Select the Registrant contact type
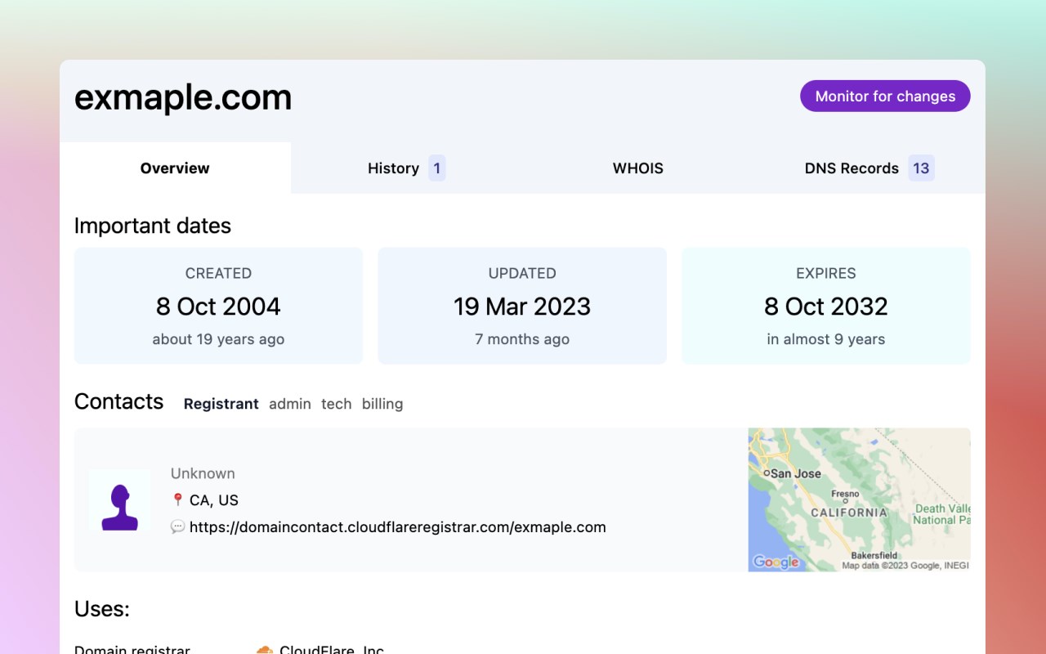The image size is (1046, 654). click(221, 404)
